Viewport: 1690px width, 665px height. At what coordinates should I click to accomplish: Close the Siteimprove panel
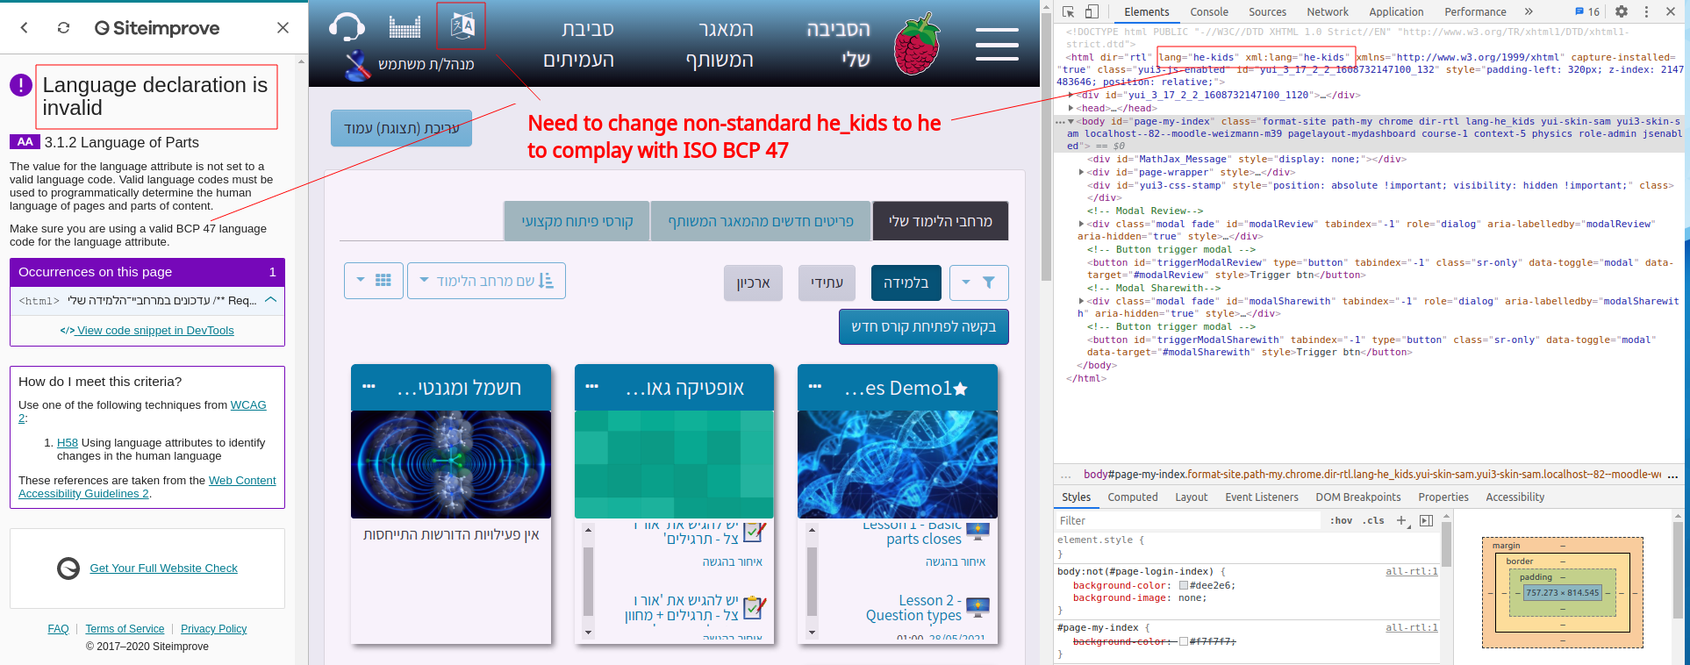pos(283,28)
